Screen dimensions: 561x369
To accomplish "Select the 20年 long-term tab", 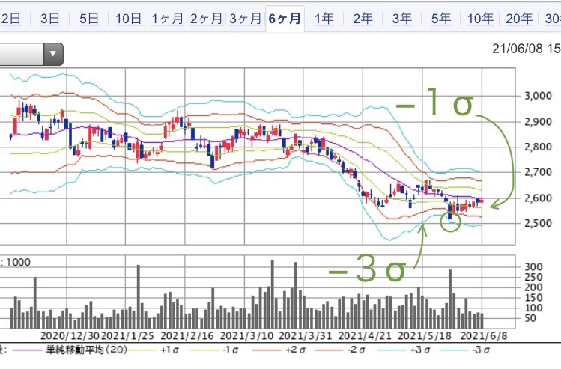I will coord(519,19).
